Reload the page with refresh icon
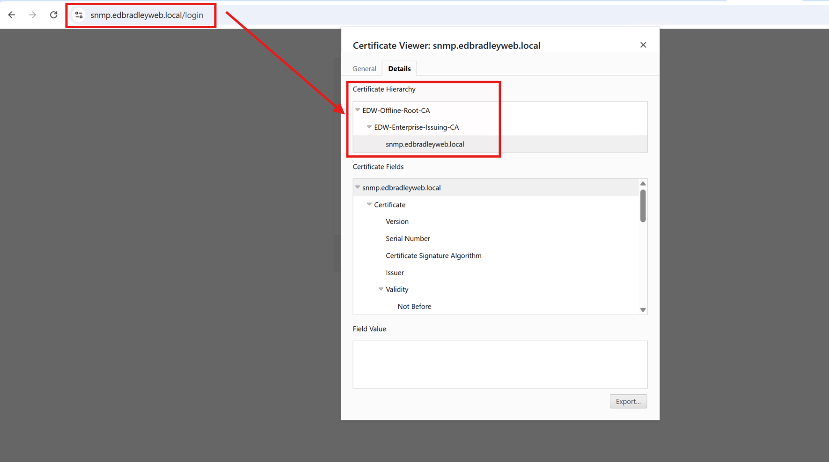 pyautogui.click(x=54, y=15)
